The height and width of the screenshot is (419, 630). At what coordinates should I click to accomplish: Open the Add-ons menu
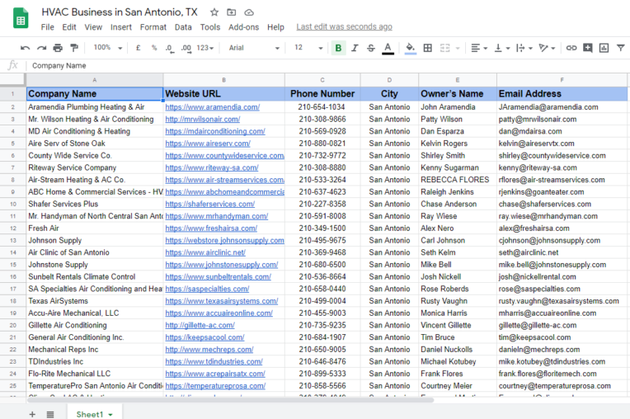pyautogui.click(x=243, y=27)
